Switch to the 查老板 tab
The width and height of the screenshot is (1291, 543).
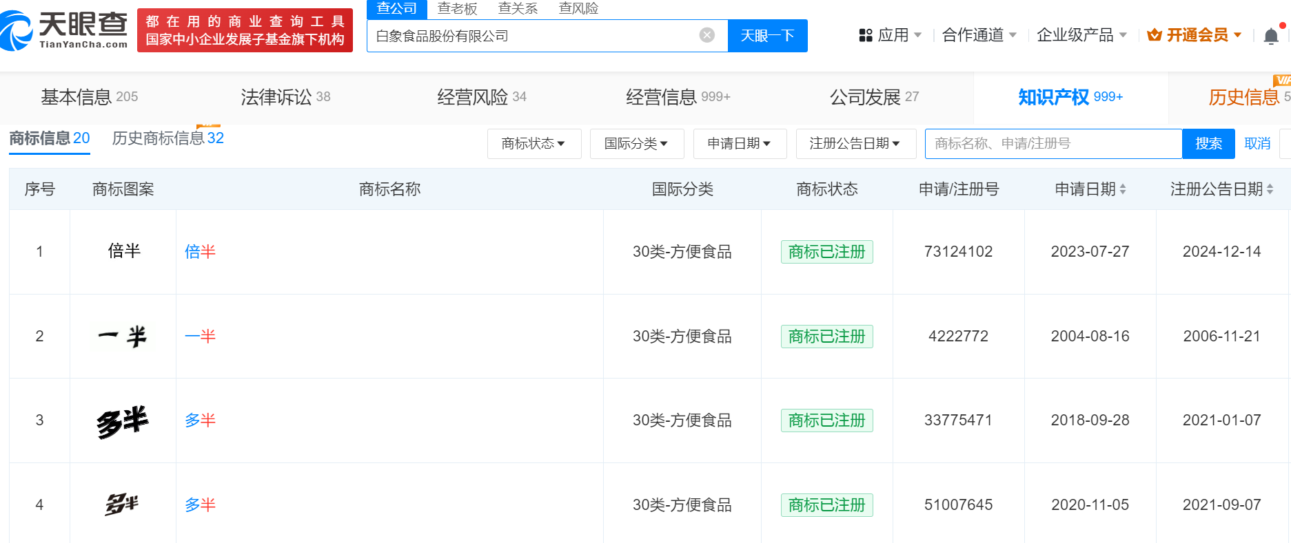point(458,9)
